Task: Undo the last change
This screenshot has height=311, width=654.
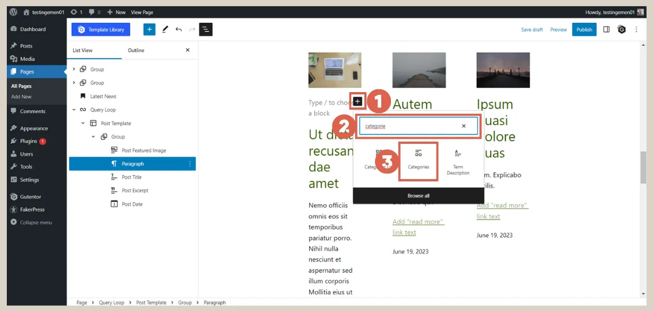Action: 178,29
